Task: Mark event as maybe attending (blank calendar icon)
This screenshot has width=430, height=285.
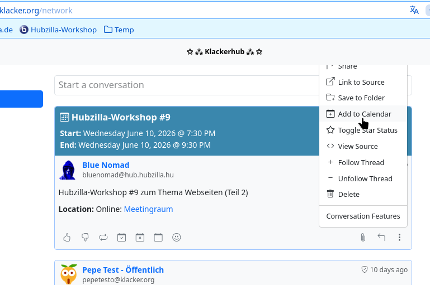Action: click(158, 238)
